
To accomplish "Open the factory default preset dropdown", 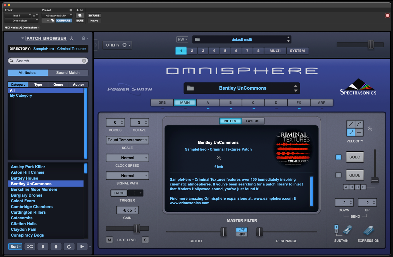I will [57, 16].
